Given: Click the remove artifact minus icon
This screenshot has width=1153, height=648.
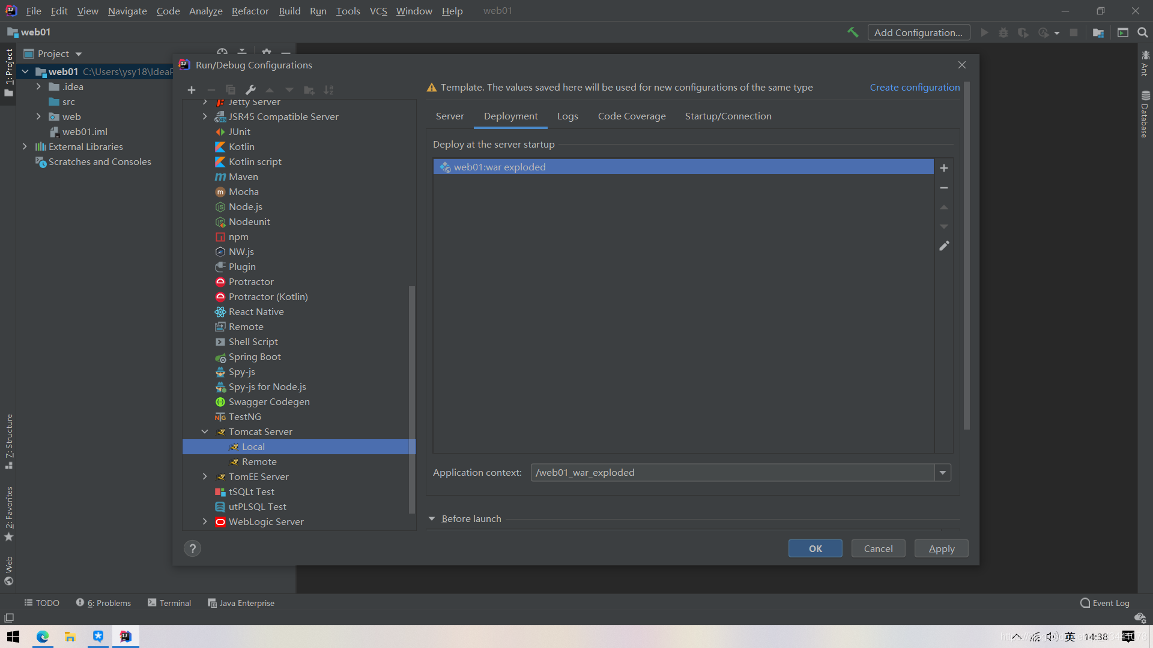Looking at the screenshot, I should point(944,188).
